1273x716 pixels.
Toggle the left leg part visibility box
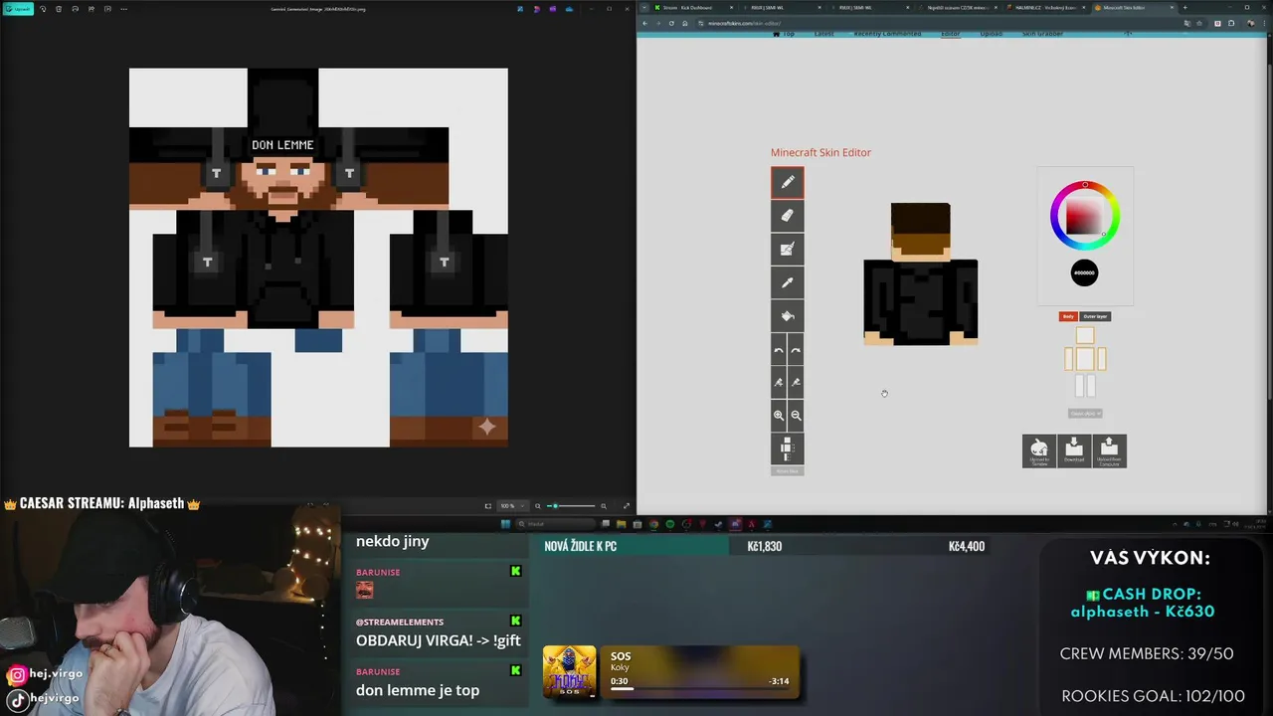(1080, 386)
